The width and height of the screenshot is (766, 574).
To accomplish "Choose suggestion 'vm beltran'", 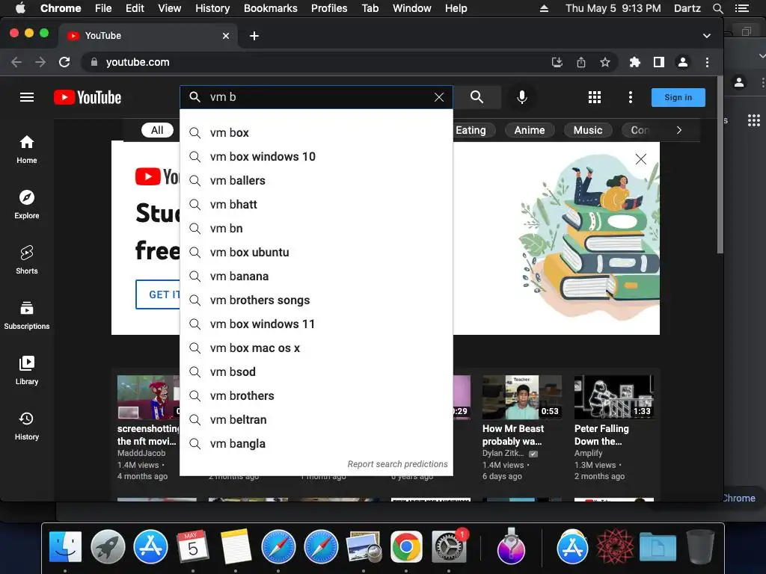I will 316,420.
